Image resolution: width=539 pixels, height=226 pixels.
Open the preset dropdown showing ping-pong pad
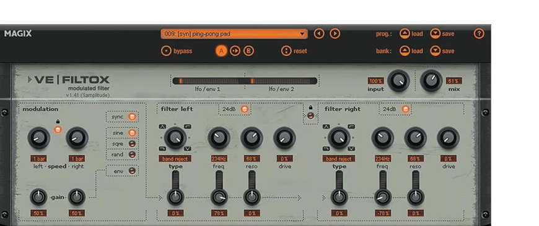(234, 33)
